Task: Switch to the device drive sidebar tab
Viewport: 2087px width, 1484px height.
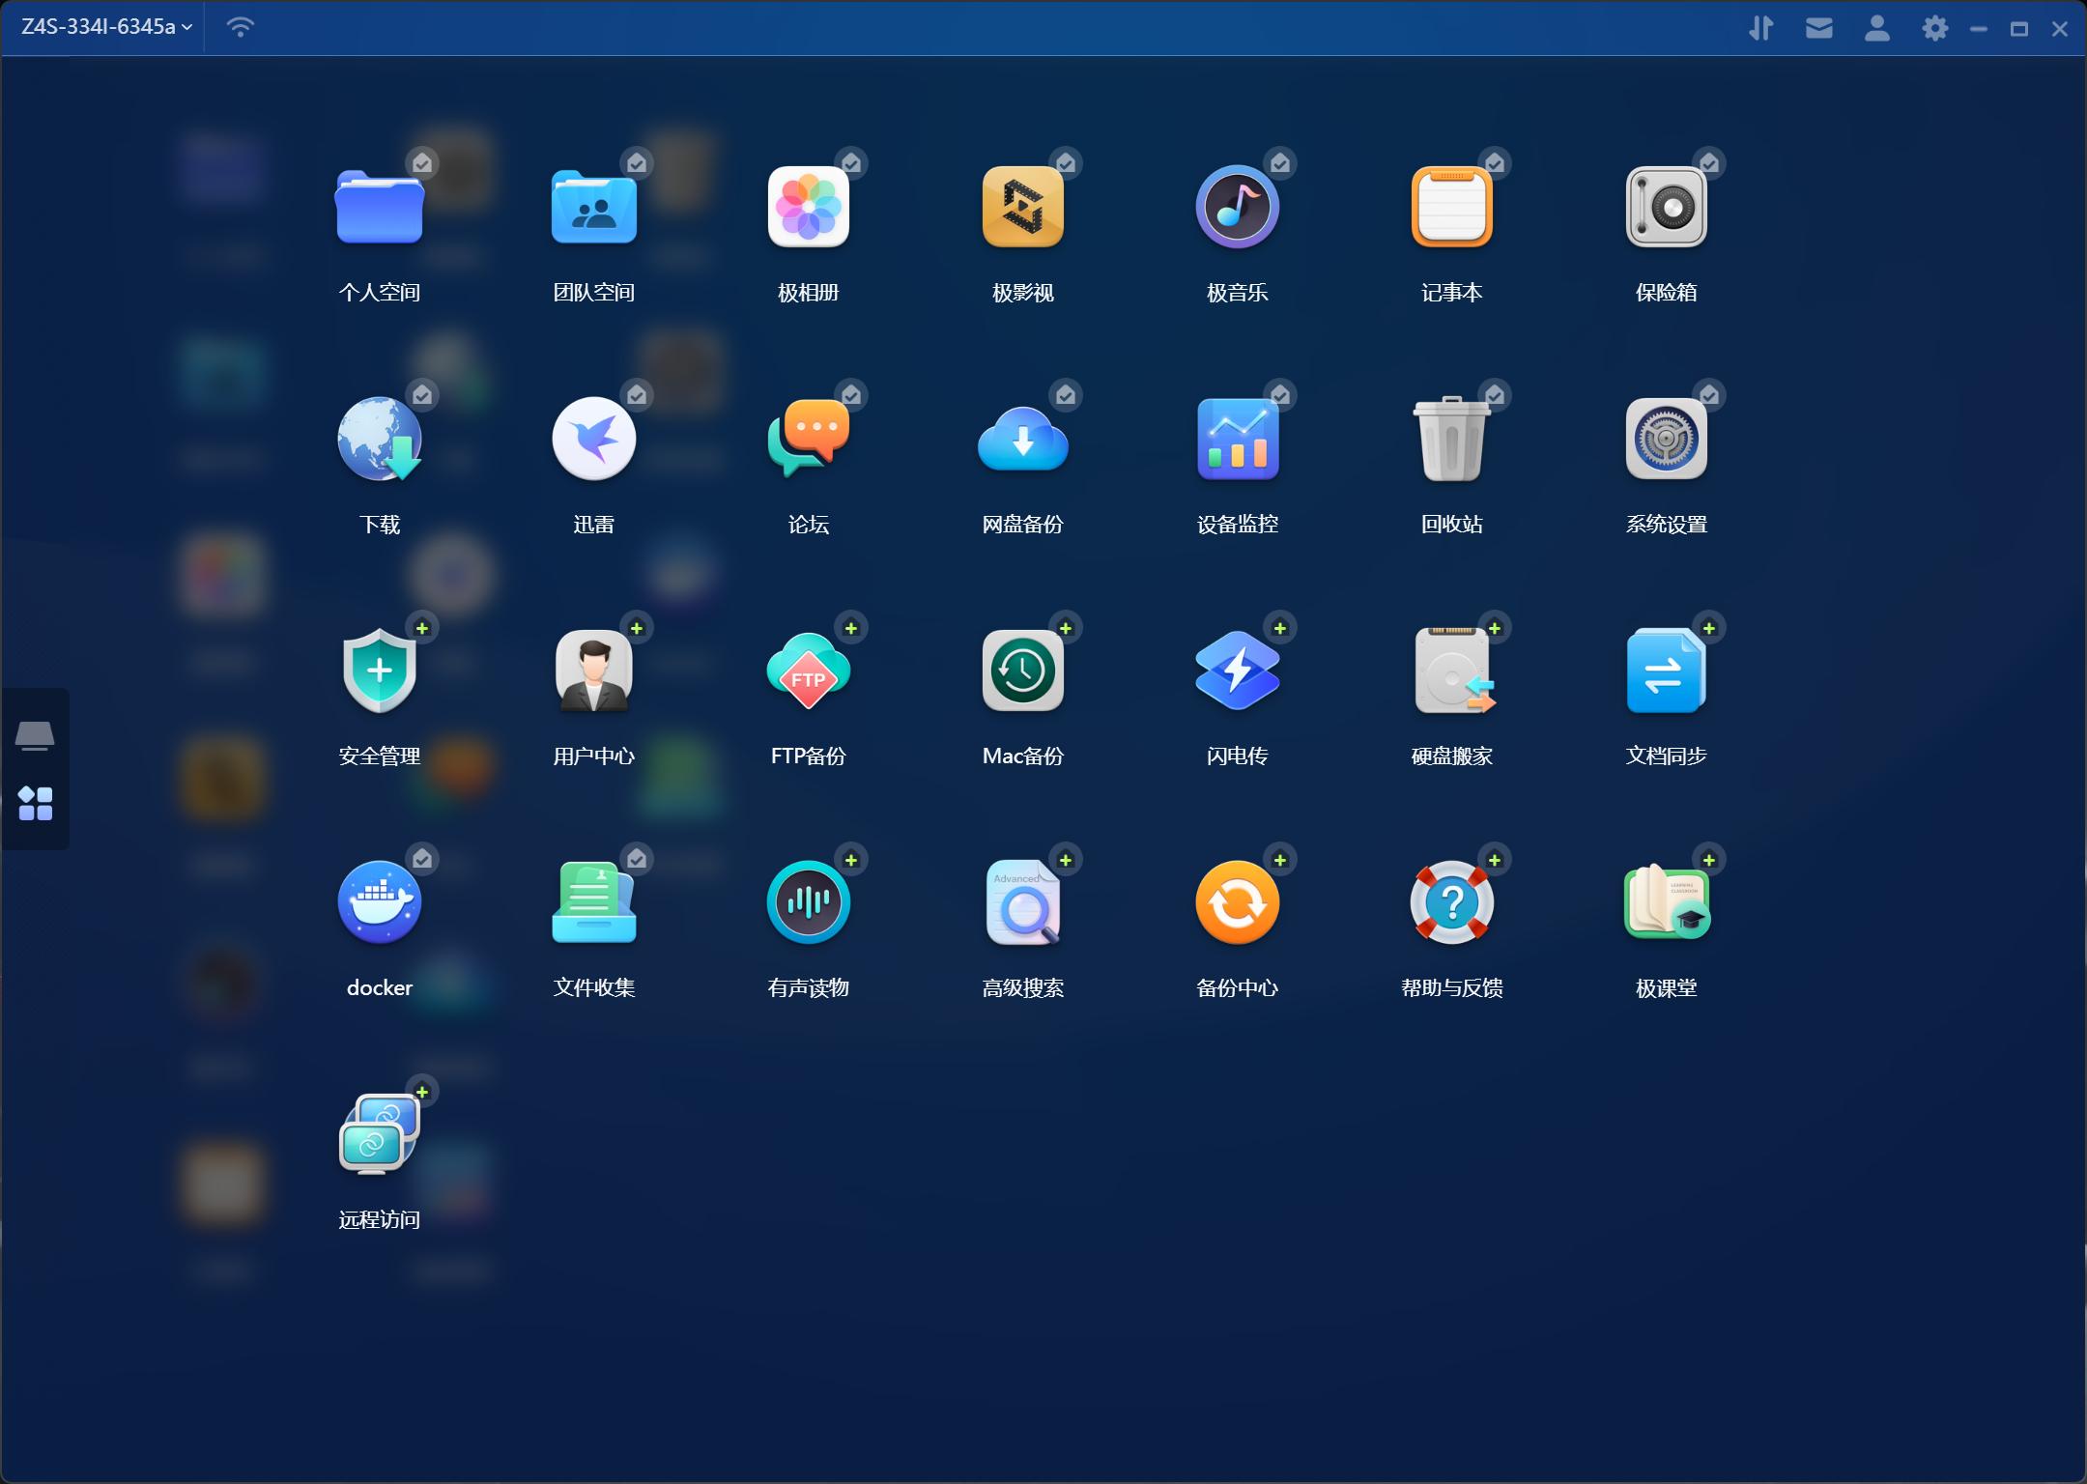Action: point(35,735)
